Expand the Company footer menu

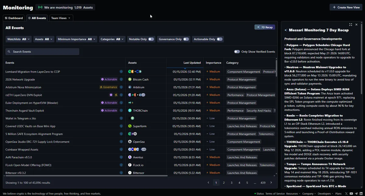pyautogui.click(x=309, y=194)
